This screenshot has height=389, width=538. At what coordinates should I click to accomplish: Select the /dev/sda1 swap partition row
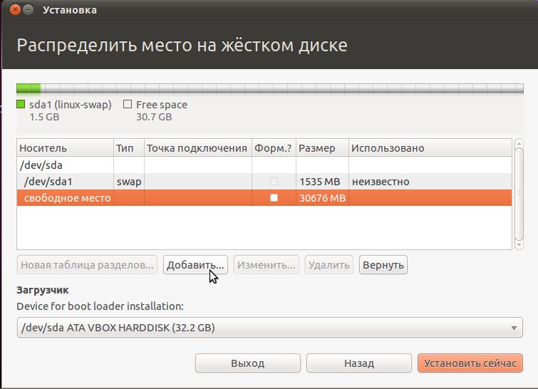(264, 182)
